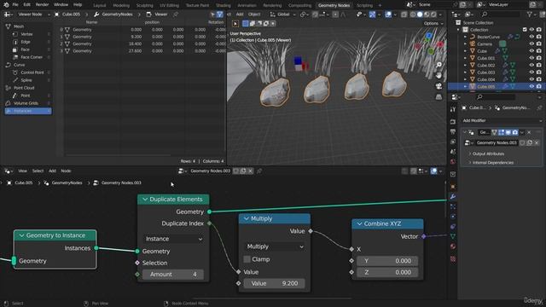Open the Edit menu
The width and height of the screenshot is (546, 307).
(x=26, y=5)
